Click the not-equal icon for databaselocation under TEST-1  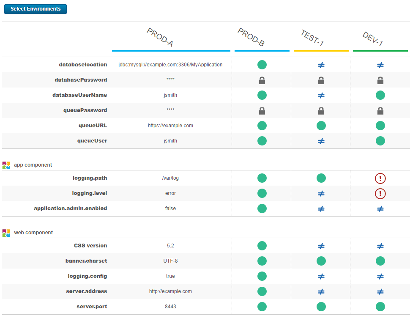coord(321,65)
